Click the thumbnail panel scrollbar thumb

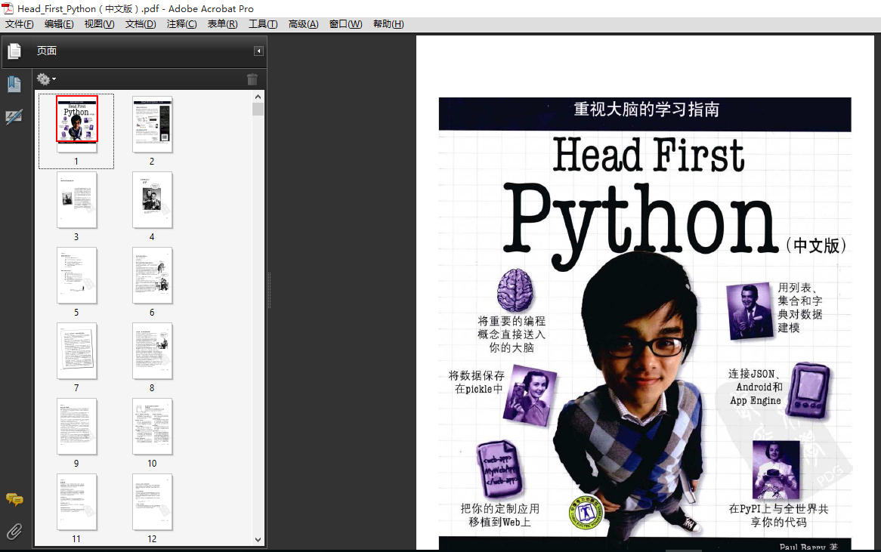(x=258, y=109)
